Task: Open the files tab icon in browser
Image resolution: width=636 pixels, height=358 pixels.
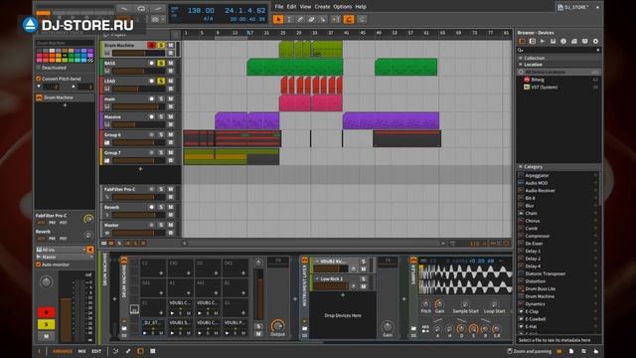Action: tap(584, 41)
